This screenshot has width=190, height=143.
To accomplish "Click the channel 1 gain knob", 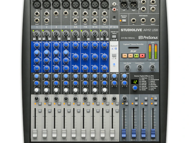I will (37, 34).
